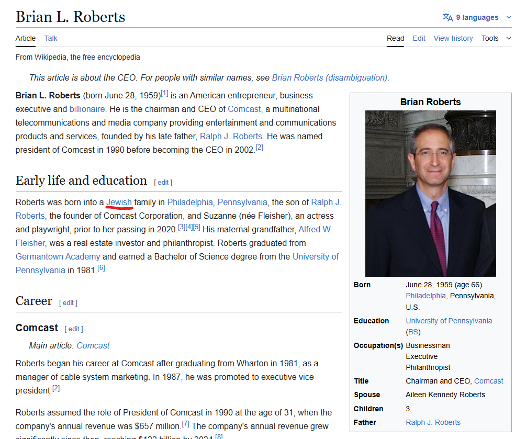This screenshot has width=515, height=439.
Task: Click the Tools chevron arrow
Action: 508,38
